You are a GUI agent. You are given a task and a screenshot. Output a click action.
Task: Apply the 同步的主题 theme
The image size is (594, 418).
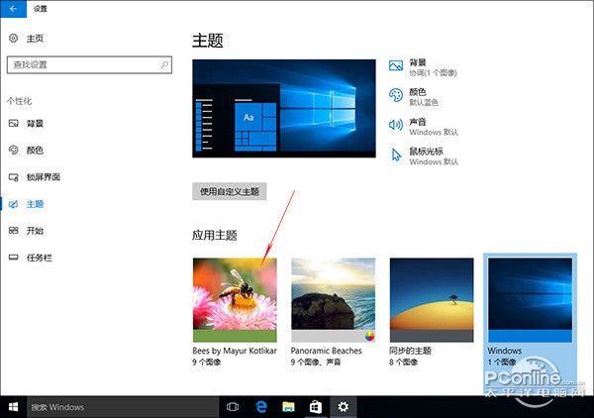click(x=432, y=300)
